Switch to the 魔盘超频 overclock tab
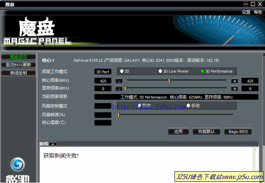Viewport: 265px width, 183px height. (18, 57)
